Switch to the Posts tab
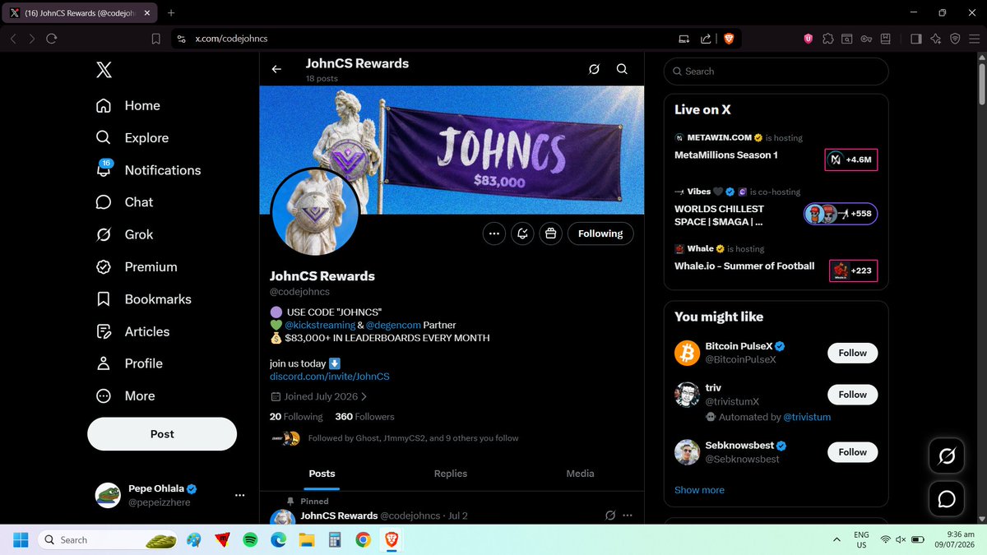 click(322, 474)
